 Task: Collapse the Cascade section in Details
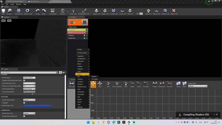pos(1,97)
